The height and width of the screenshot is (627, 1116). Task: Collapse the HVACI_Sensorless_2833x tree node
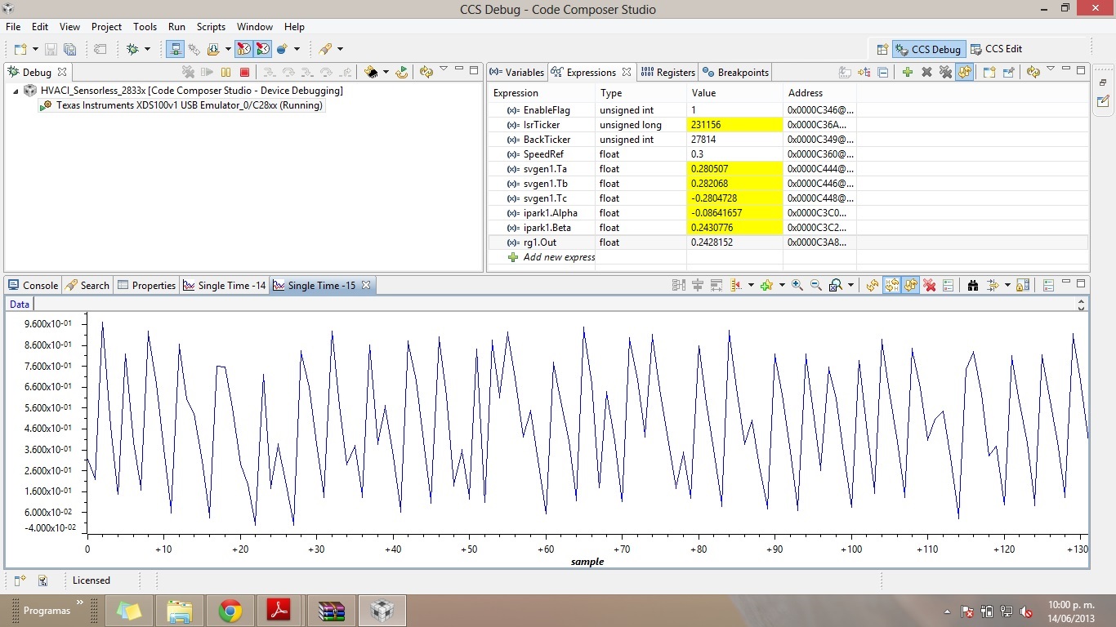click(x=16, y=91)
